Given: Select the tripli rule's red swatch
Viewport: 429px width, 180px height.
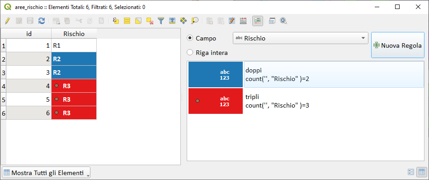Looking at the screenshot, I should 216,101.
